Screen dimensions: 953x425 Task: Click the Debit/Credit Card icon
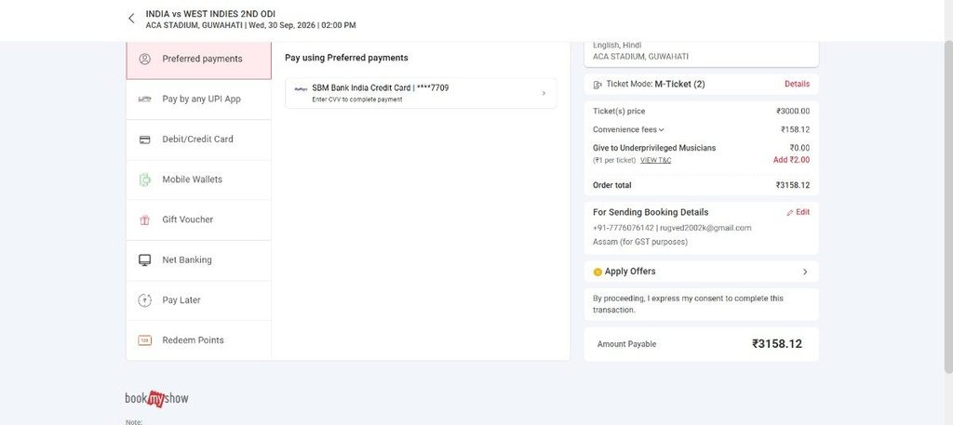[144, 139]
